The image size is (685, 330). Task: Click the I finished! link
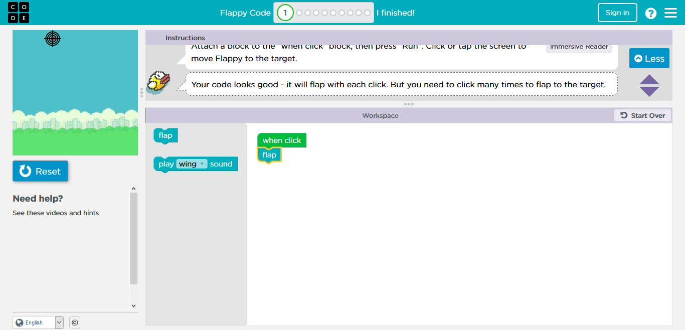pyautogui.click(x=396, y=13)
